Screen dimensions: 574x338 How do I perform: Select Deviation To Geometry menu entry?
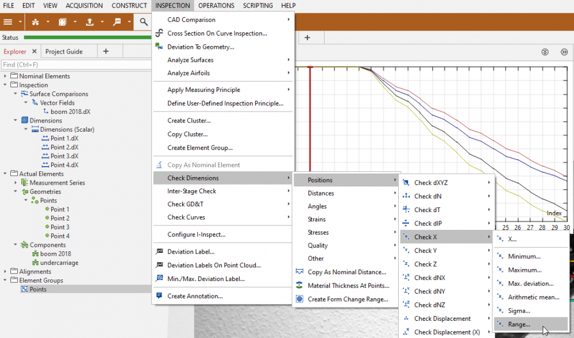201,47
